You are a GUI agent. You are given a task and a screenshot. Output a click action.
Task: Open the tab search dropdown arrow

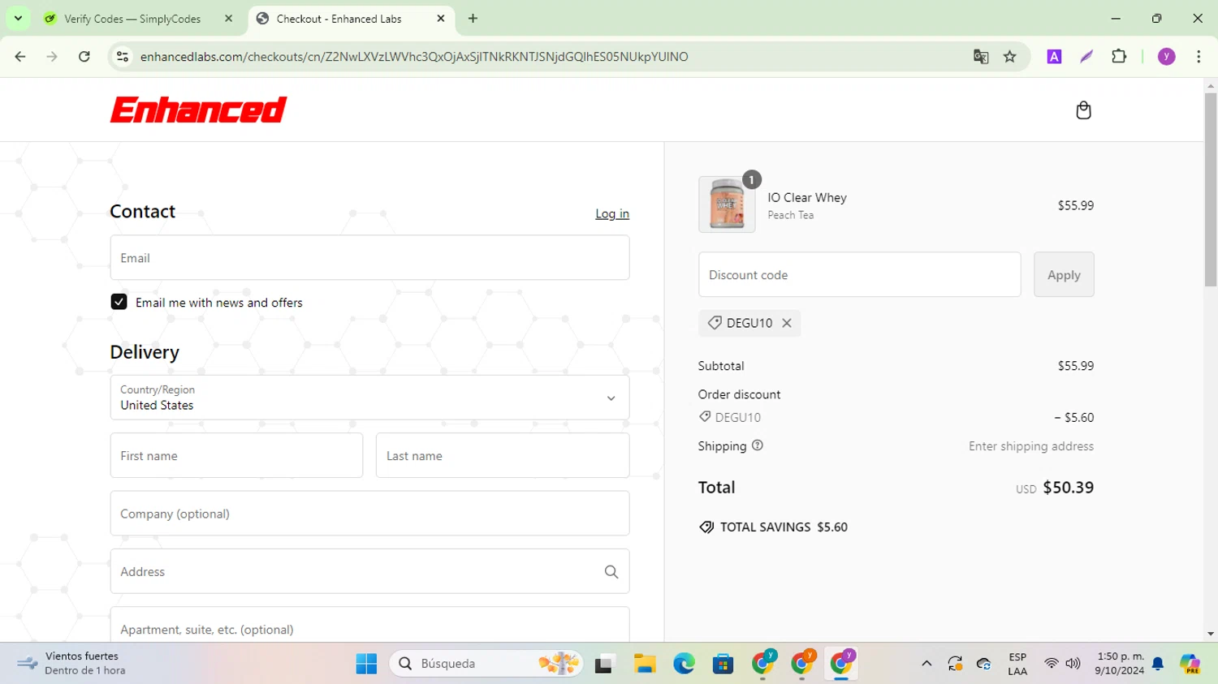coord(18,19)
